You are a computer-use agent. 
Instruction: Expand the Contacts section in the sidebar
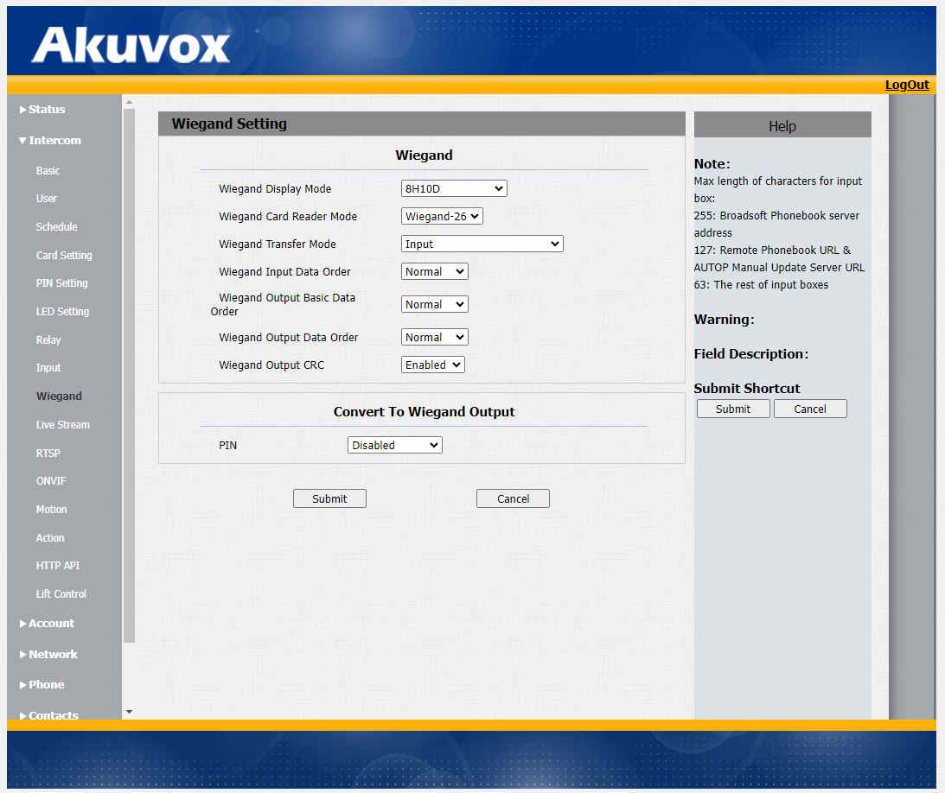tap(52, 715)
